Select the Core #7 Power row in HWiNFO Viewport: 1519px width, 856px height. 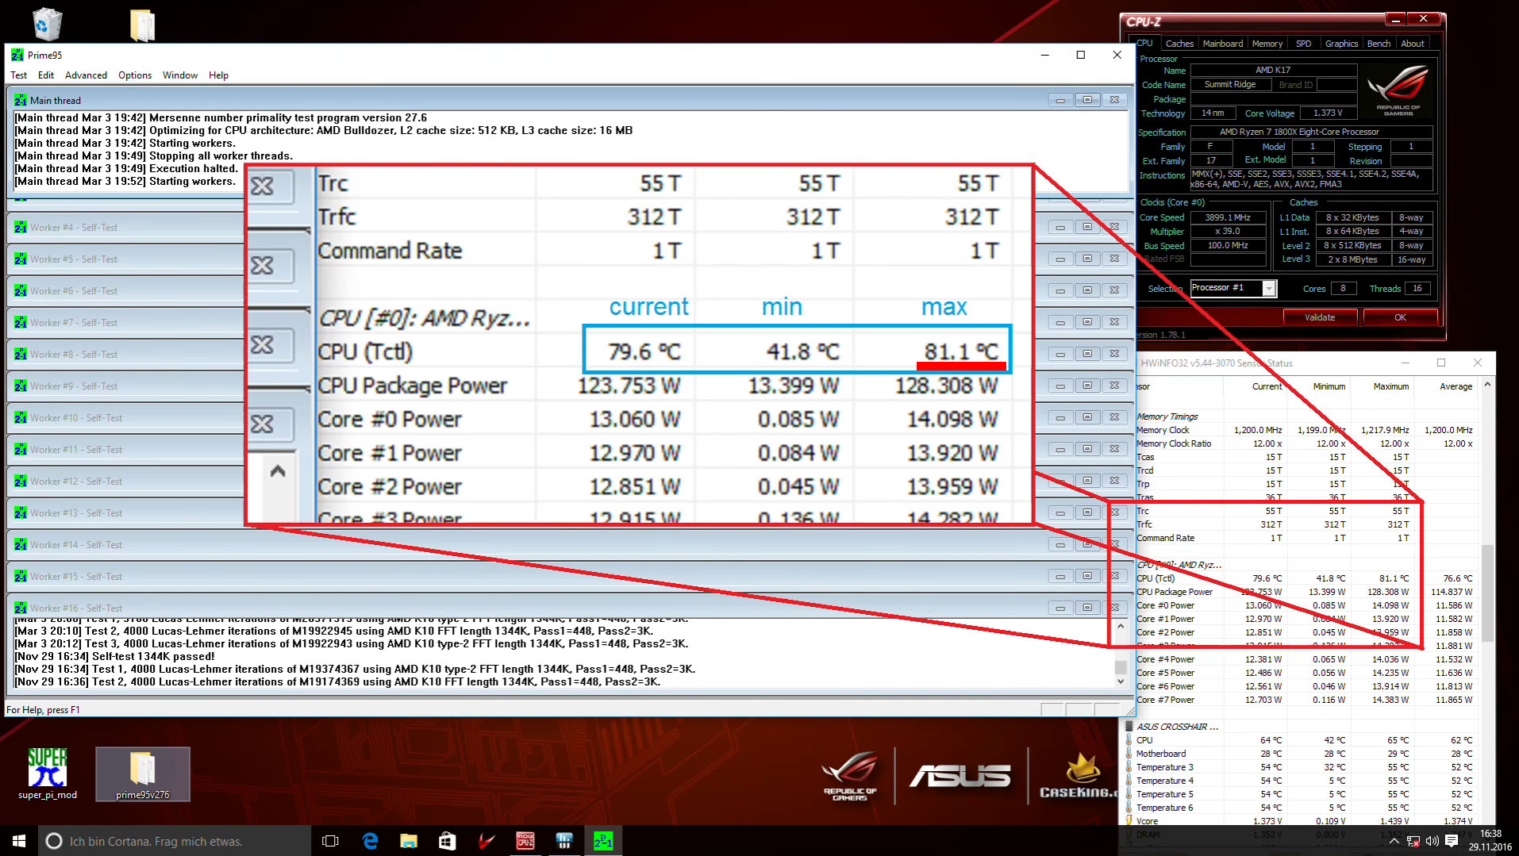tap(1305, 700)
